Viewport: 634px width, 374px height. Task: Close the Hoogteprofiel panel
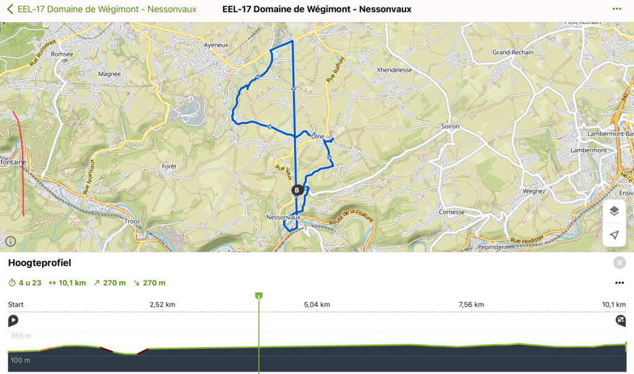point(620,263)
